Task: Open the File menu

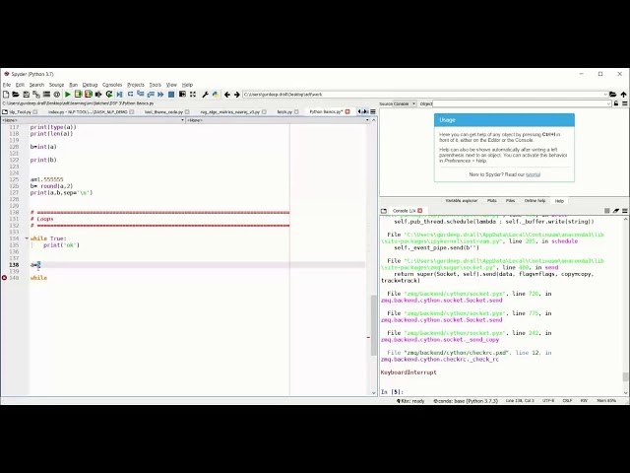Action: pos(7,85)
